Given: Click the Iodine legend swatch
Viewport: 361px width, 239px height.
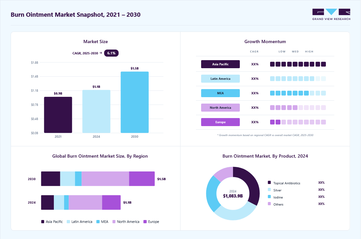Looking at the screenshot, I should click(x=269, y=197).
